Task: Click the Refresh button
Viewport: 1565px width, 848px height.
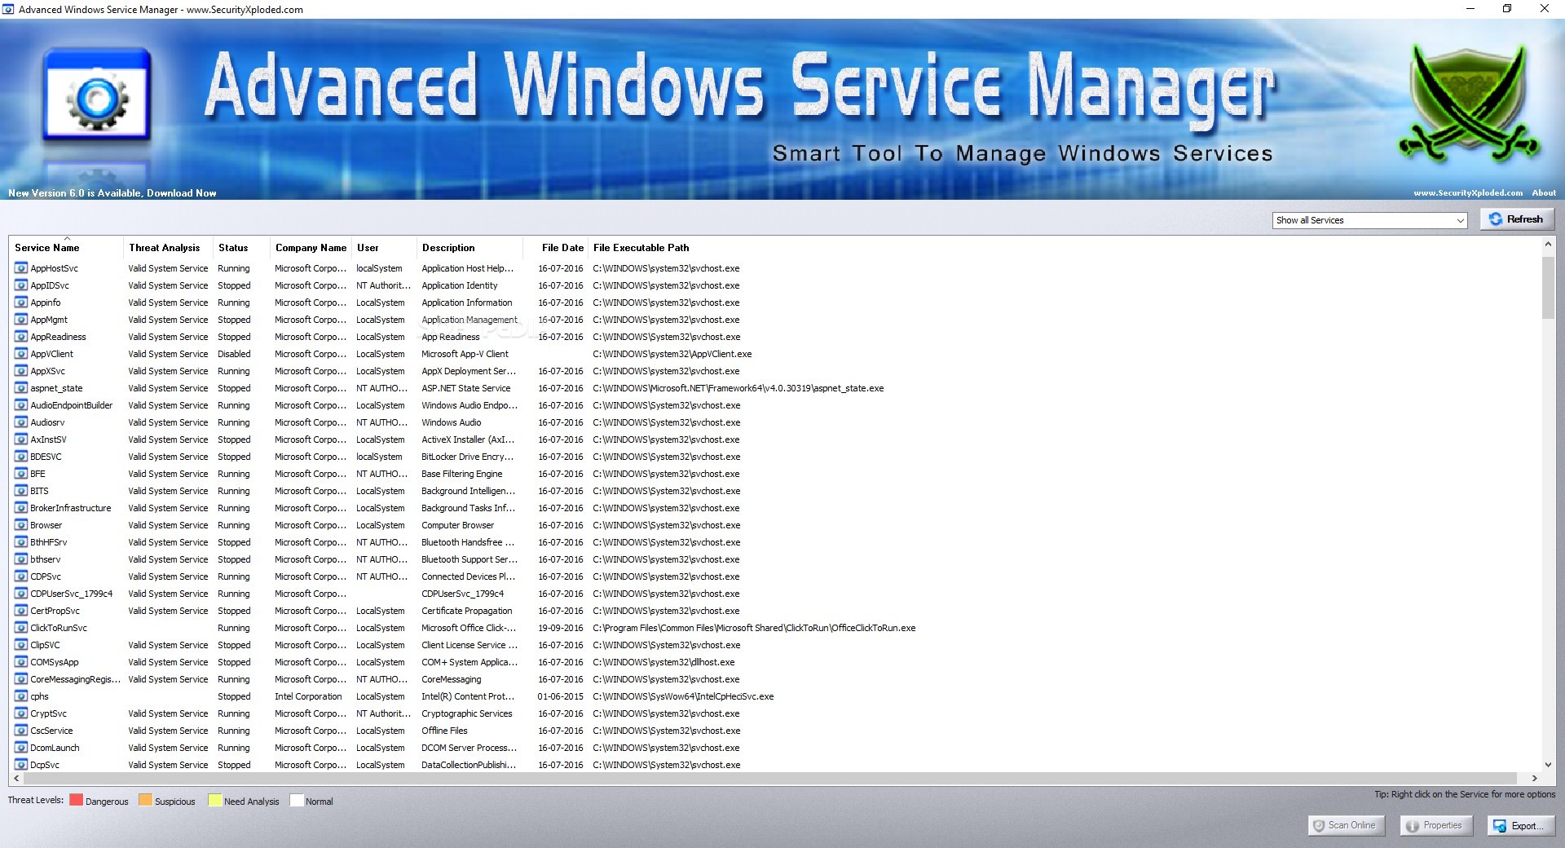Action: [x=1517, y=219]
